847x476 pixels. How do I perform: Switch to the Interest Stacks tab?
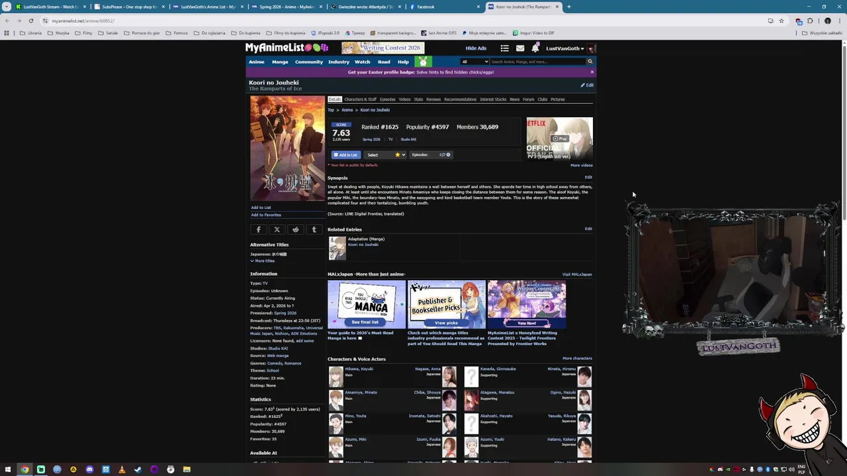click(493, 100)
